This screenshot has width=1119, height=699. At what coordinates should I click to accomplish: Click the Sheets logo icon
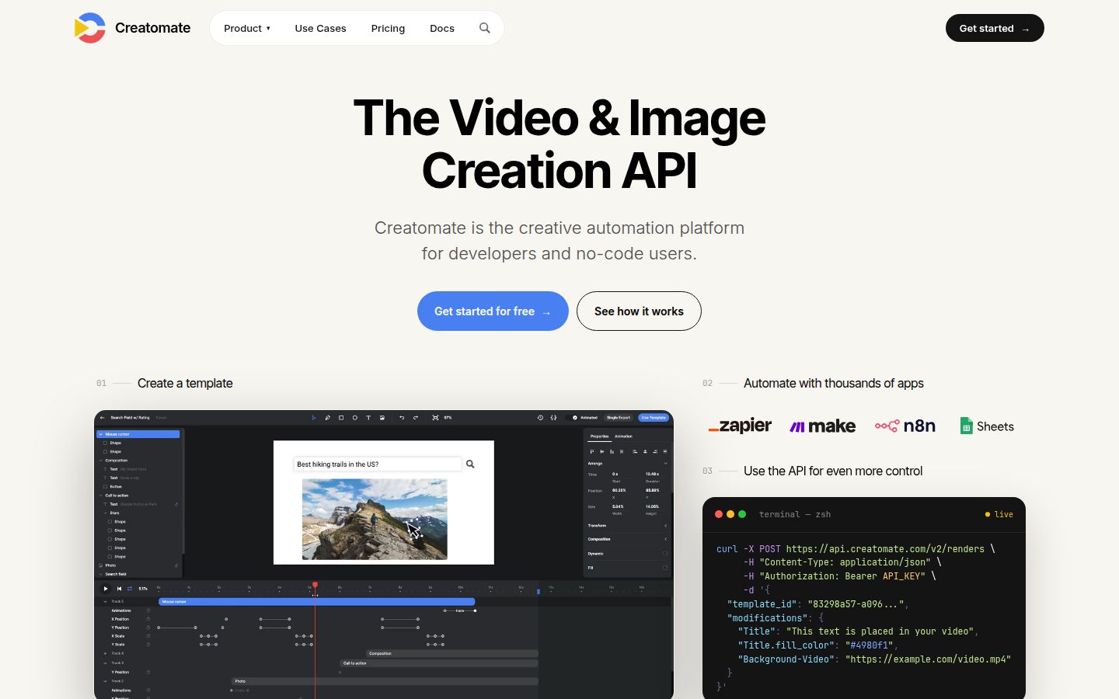click(966, 426)
